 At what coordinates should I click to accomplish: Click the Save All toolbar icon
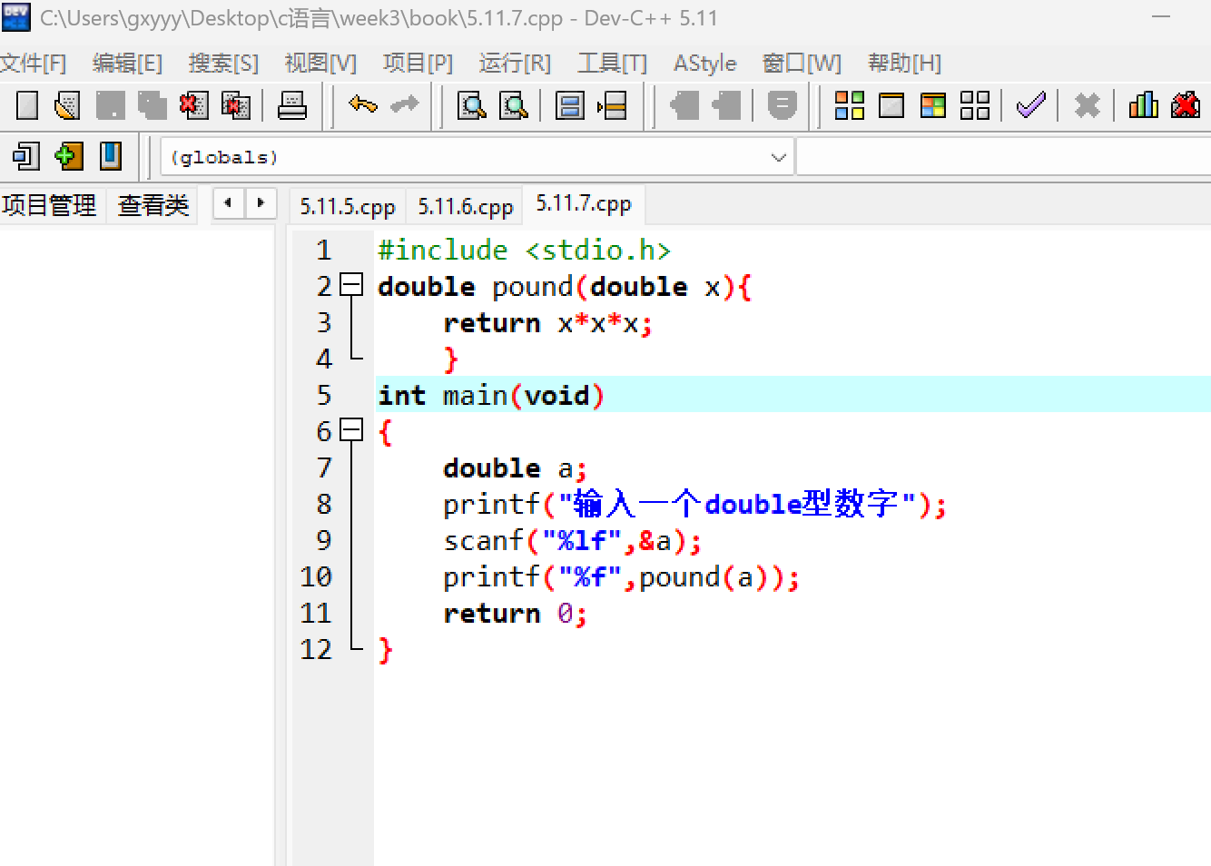point(152,106)
